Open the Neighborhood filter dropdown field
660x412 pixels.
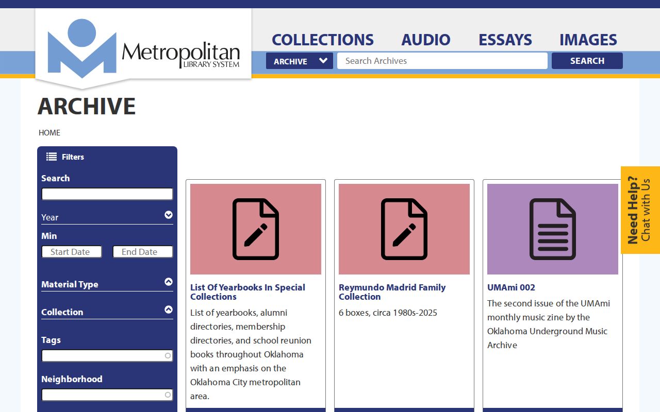tap(107, 395)
